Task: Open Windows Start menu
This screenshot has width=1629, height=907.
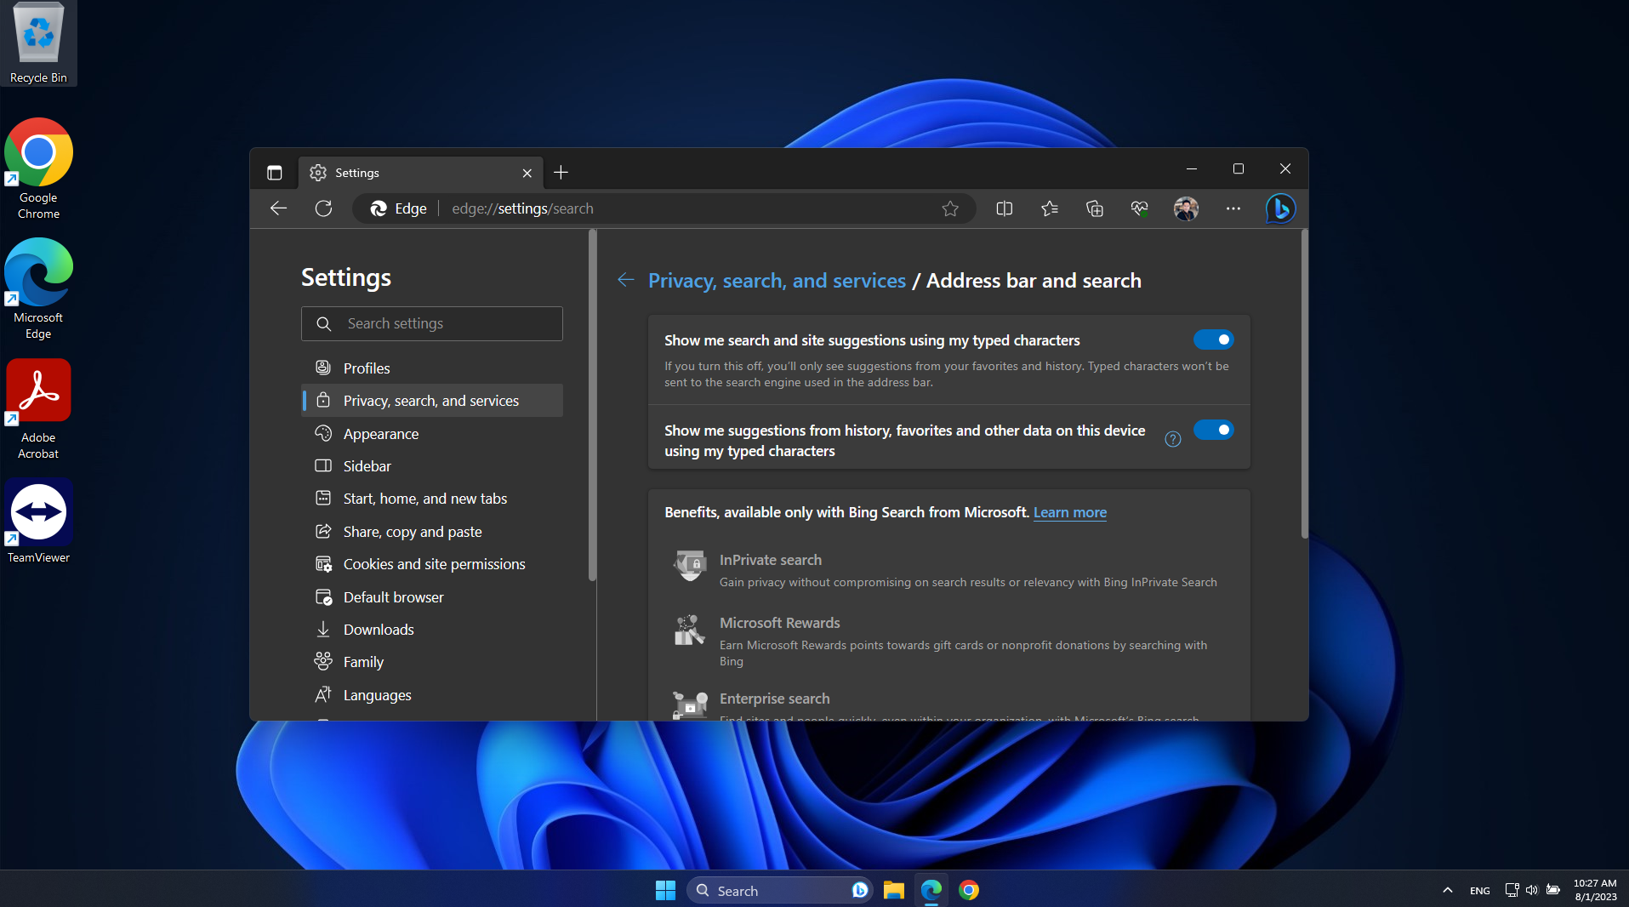Action: click(x=665, y=890)
